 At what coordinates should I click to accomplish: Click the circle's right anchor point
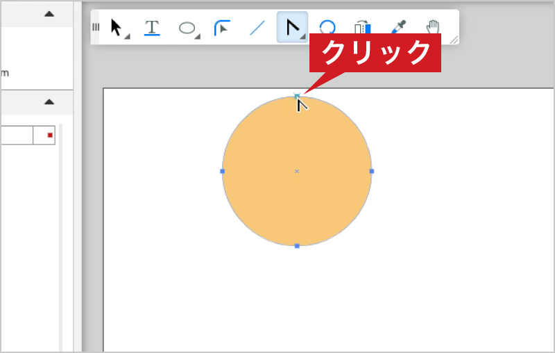(372, 171)
